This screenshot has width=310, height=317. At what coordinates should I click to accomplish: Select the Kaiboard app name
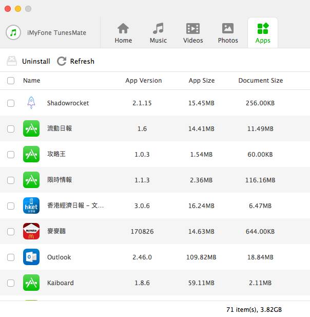point(61,283)
